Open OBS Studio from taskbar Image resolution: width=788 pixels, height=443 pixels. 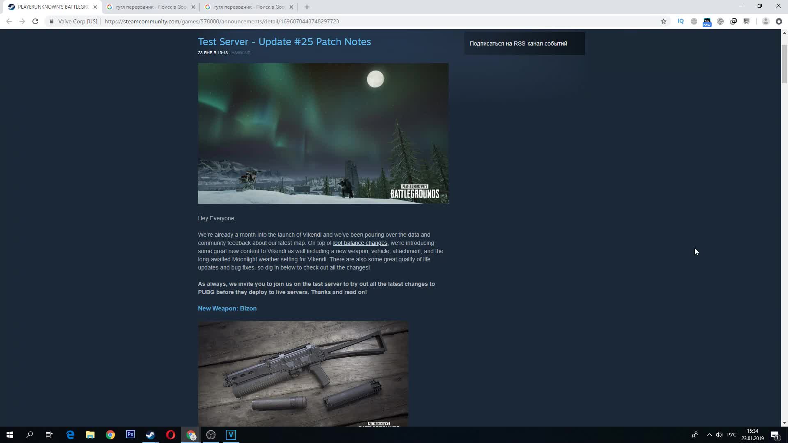tap(211, 435)
